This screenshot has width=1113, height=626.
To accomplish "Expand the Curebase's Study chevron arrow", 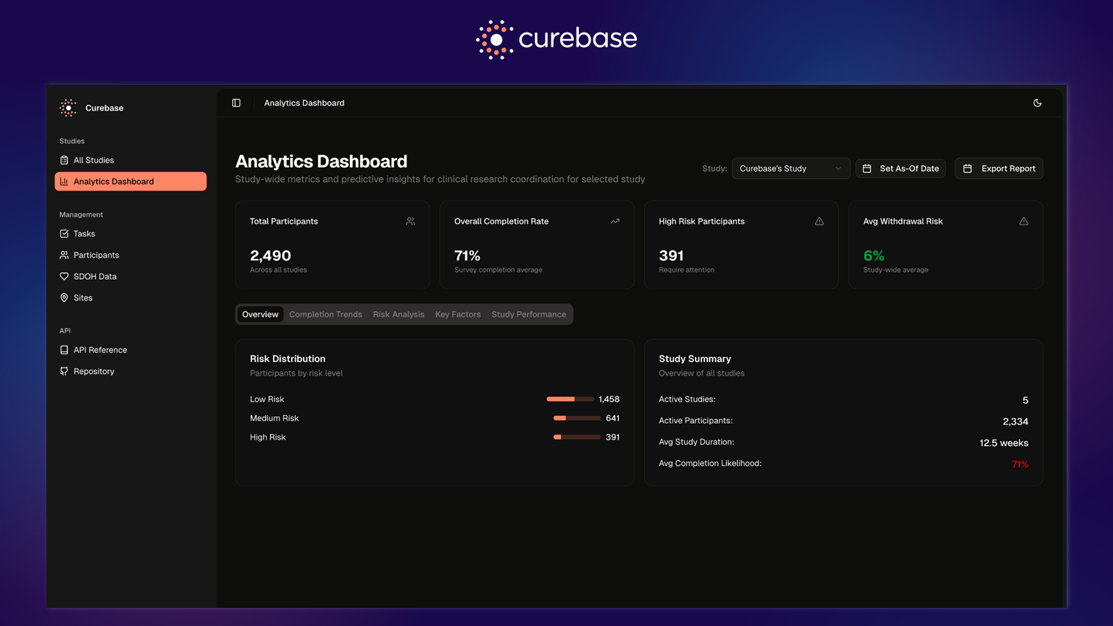I will click(838, 169).
